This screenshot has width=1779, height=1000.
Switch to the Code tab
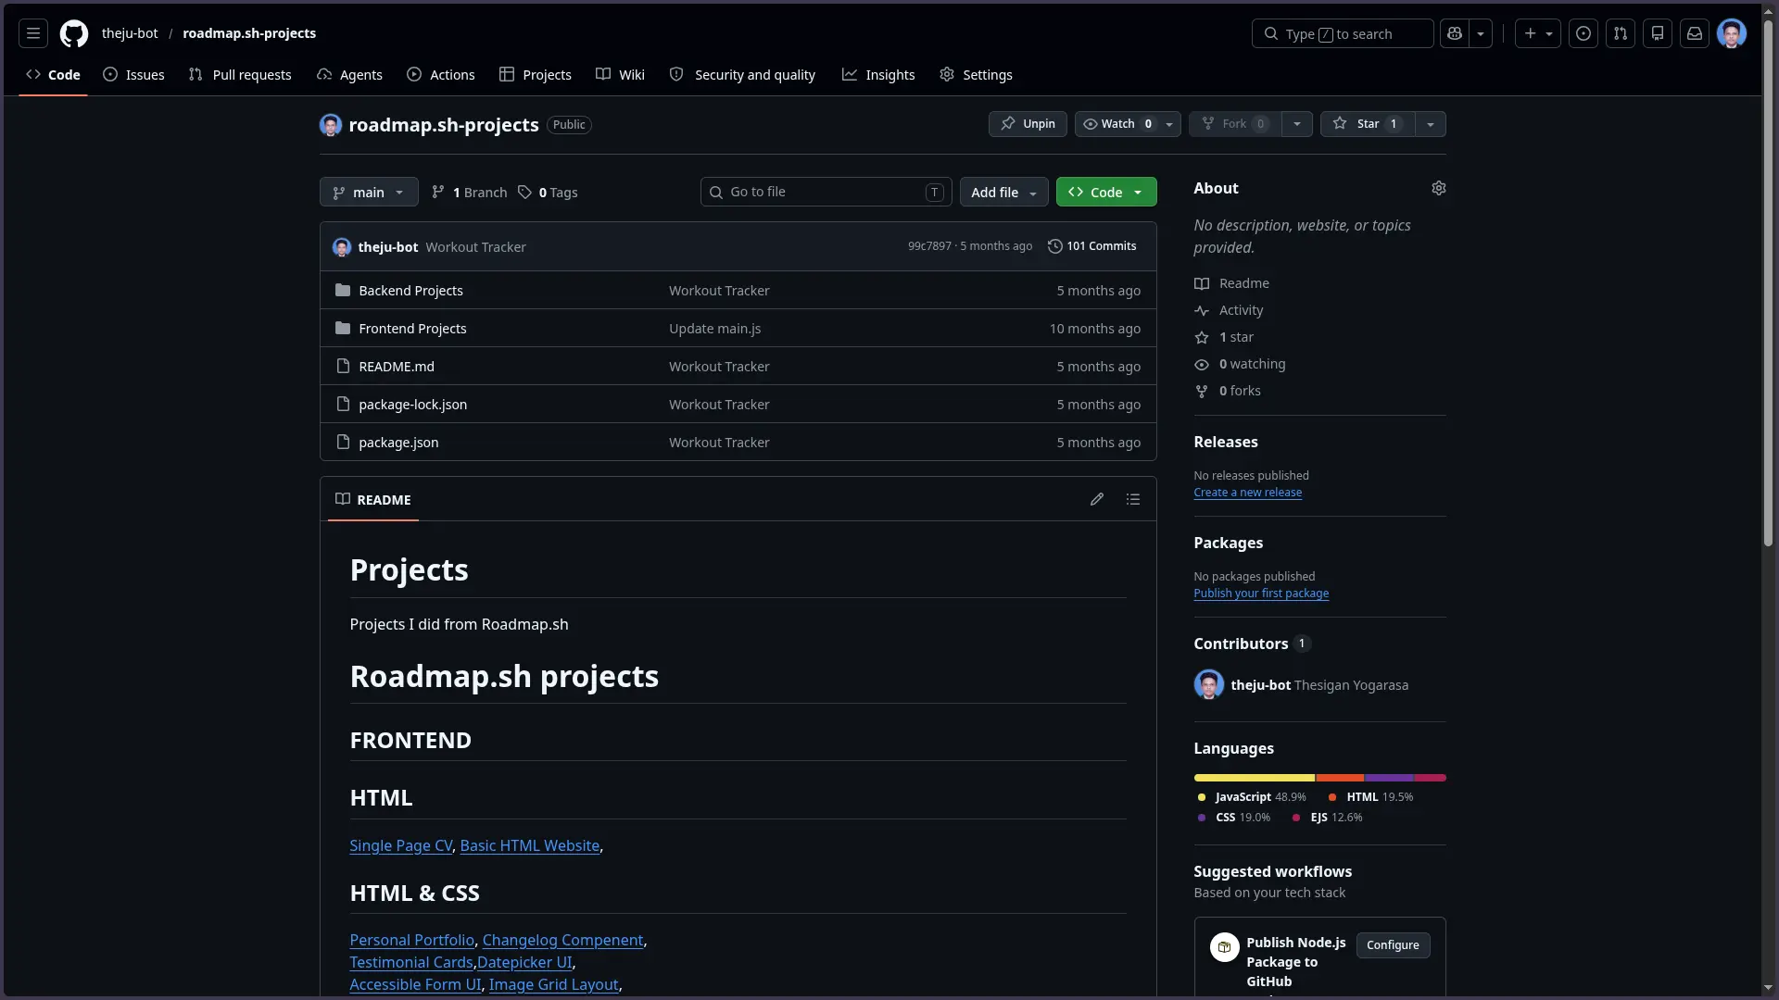[x=53, y=75]
